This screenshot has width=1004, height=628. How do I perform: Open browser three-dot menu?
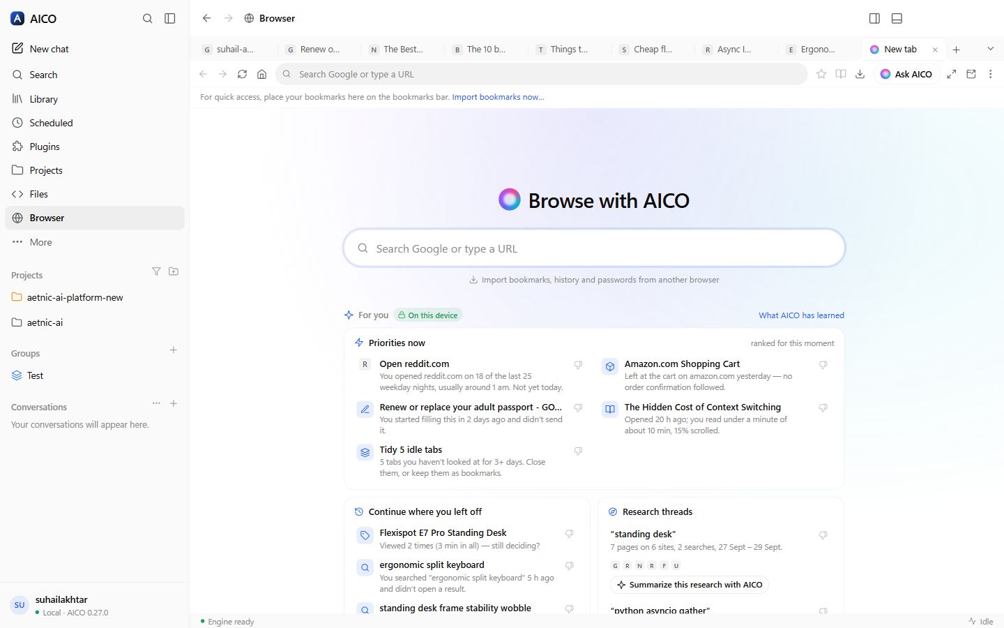coord(990,74)
